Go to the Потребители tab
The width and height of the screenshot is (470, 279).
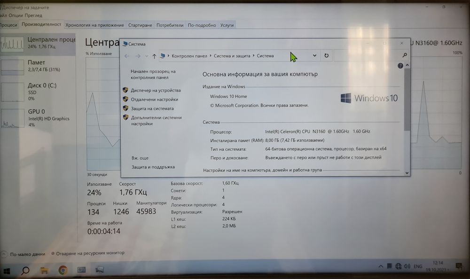point(170,25)
